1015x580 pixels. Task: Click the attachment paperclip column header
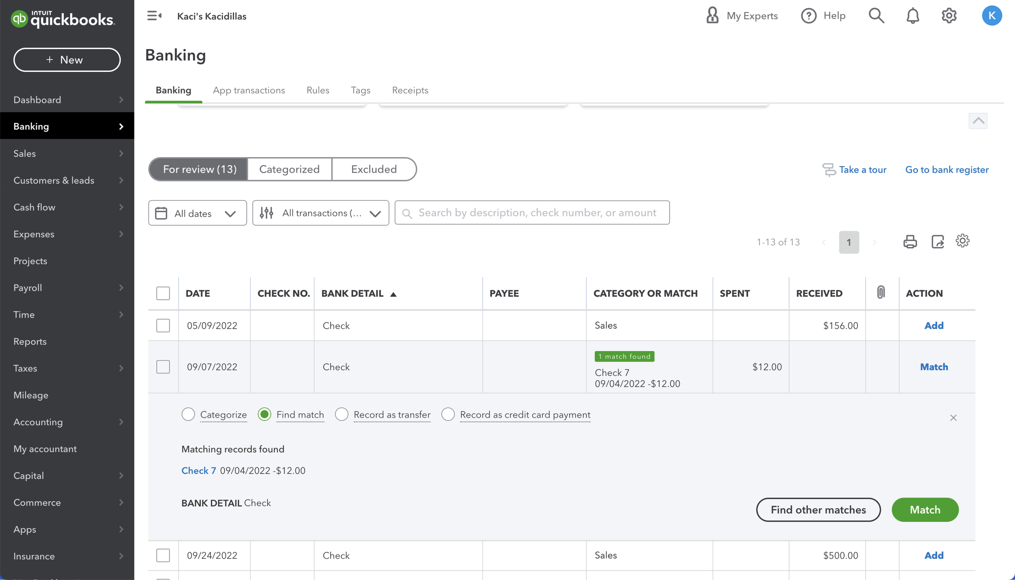point(881,292)
